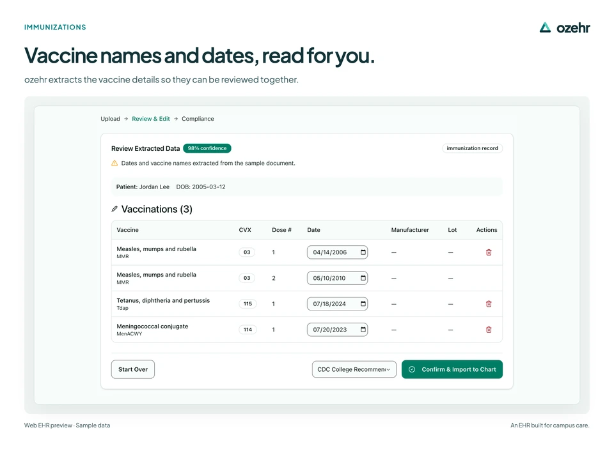Select the Meningococcal conjugate name
Screen dimensions: 614x460
pos(152,326)
